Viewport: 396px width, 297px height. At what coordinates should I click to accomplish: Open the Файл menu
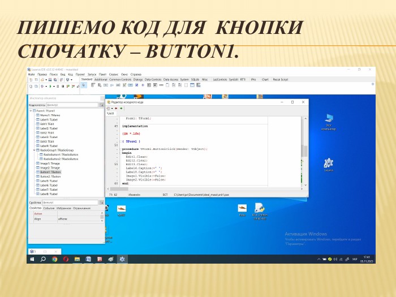click(31, 75)
